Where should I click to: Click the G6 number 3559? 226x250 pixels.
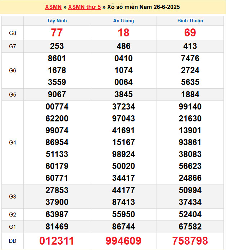tap(57, 82)
